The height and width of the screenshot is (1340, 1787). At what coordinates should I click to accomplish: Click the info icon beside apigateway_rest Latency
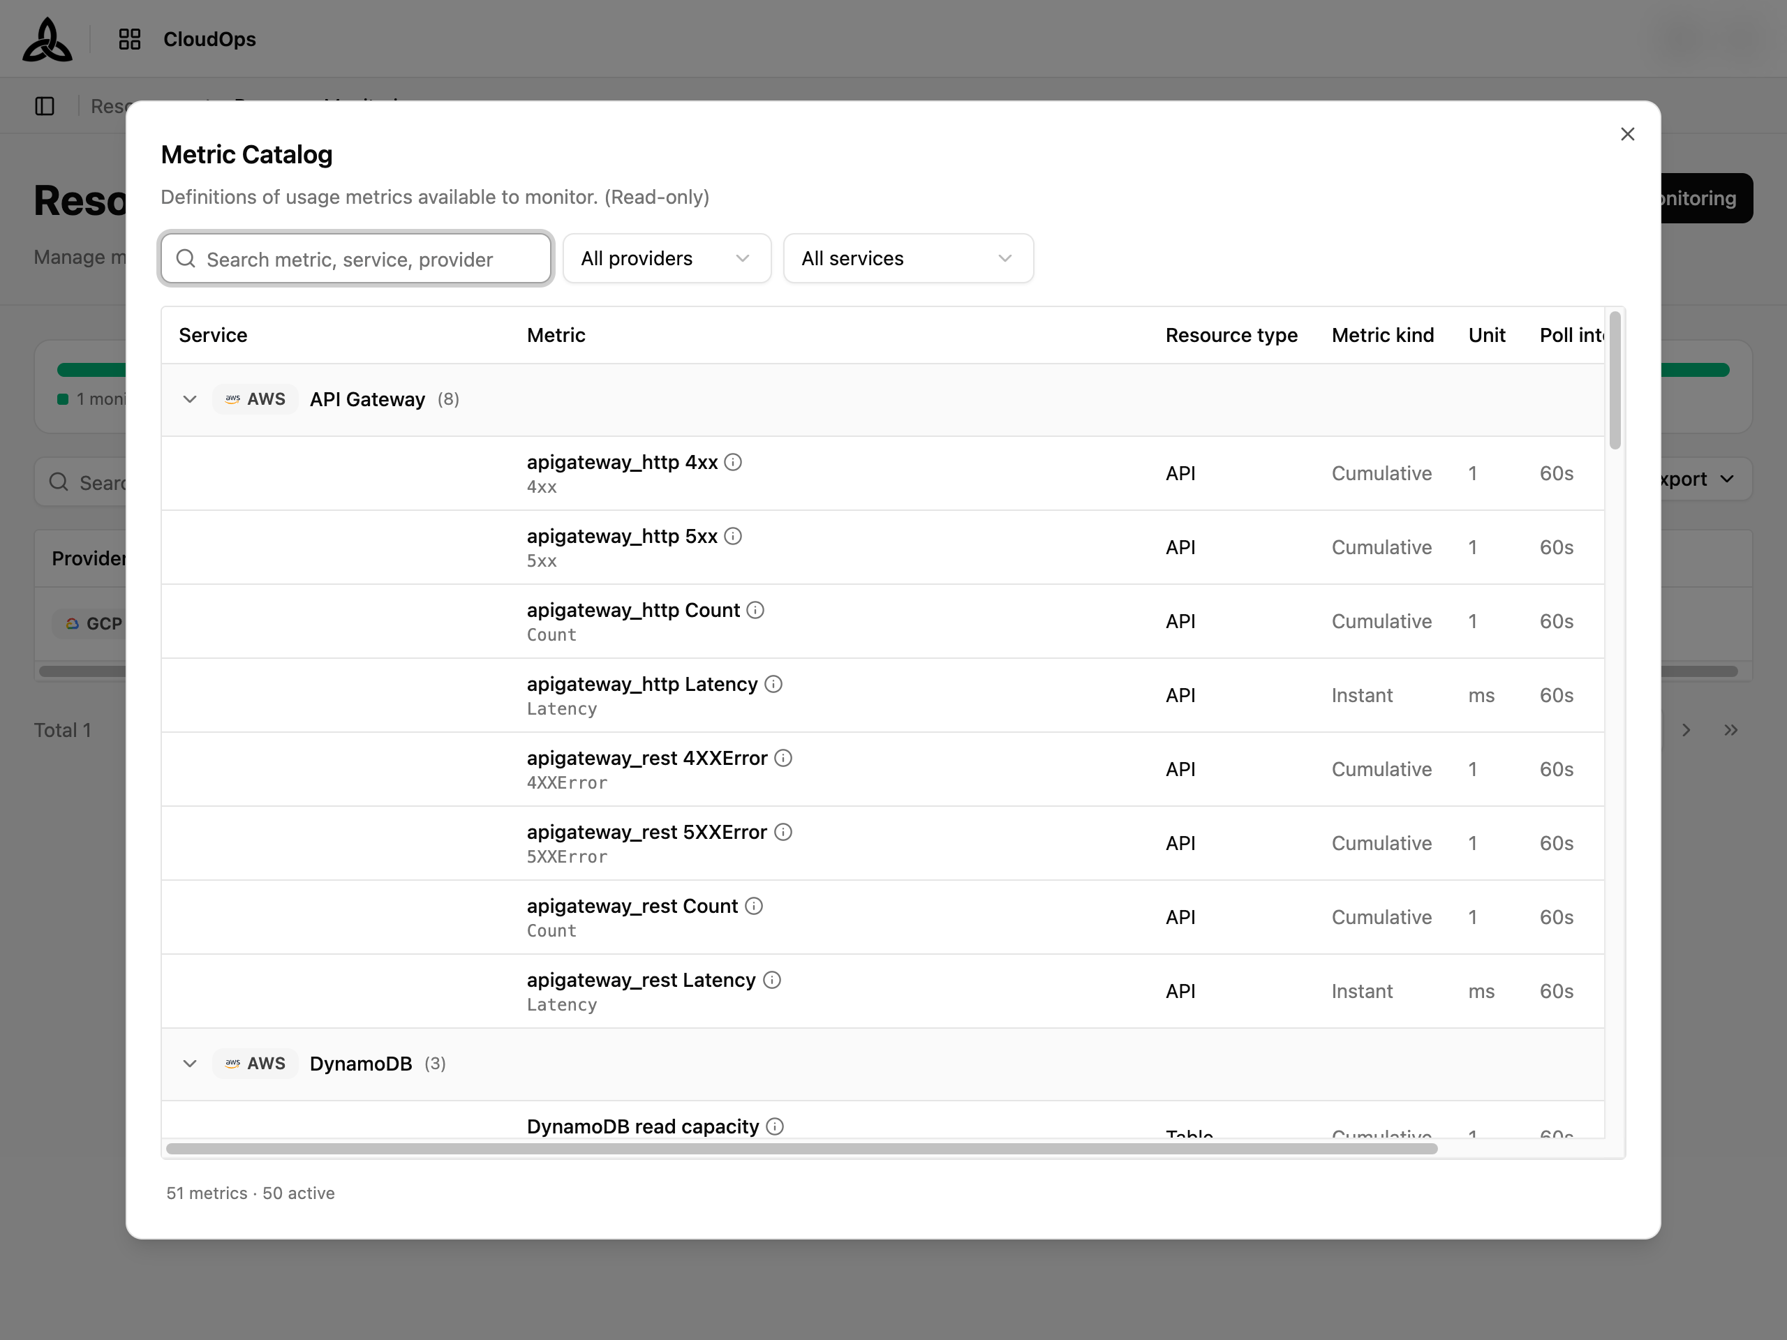[x=772, y=980]
